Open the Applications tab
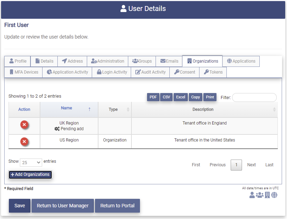Viewport: 287px width, 219px height. 241,61
